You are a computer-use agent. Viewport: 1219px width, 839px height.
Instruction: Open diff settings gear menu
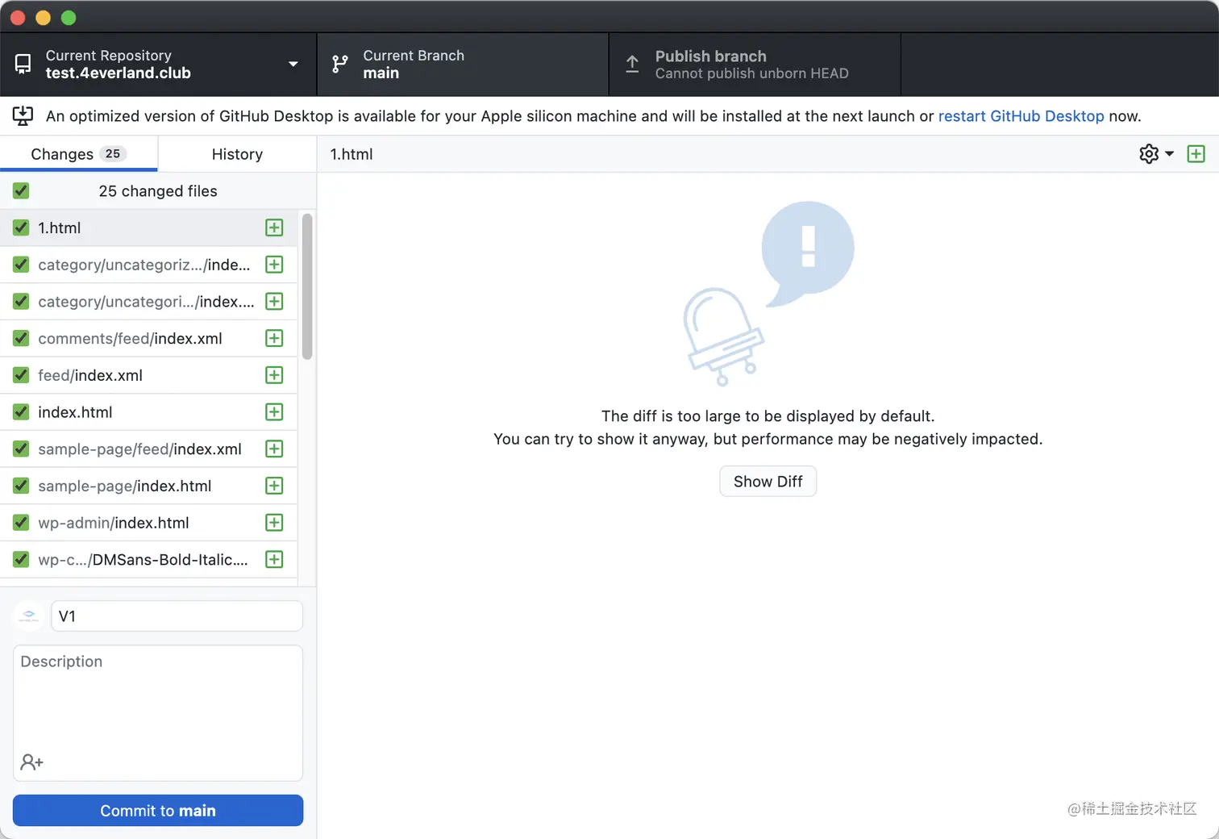(x=1156, y=153)
